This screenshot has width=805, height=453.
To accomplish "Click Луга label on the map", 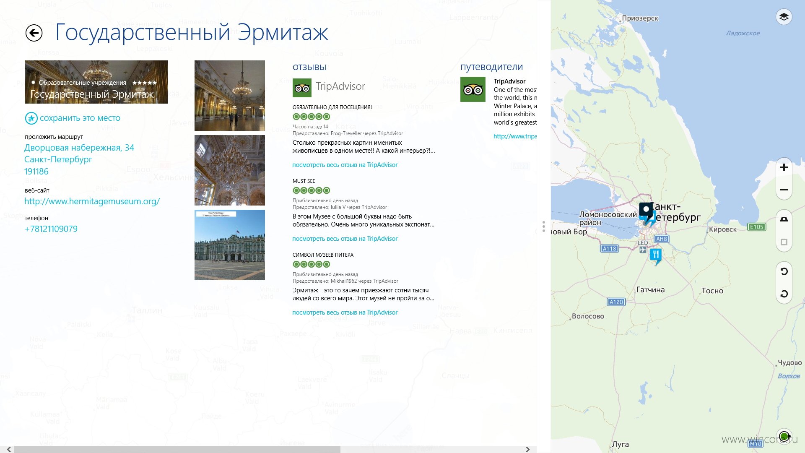I will 621,445.
